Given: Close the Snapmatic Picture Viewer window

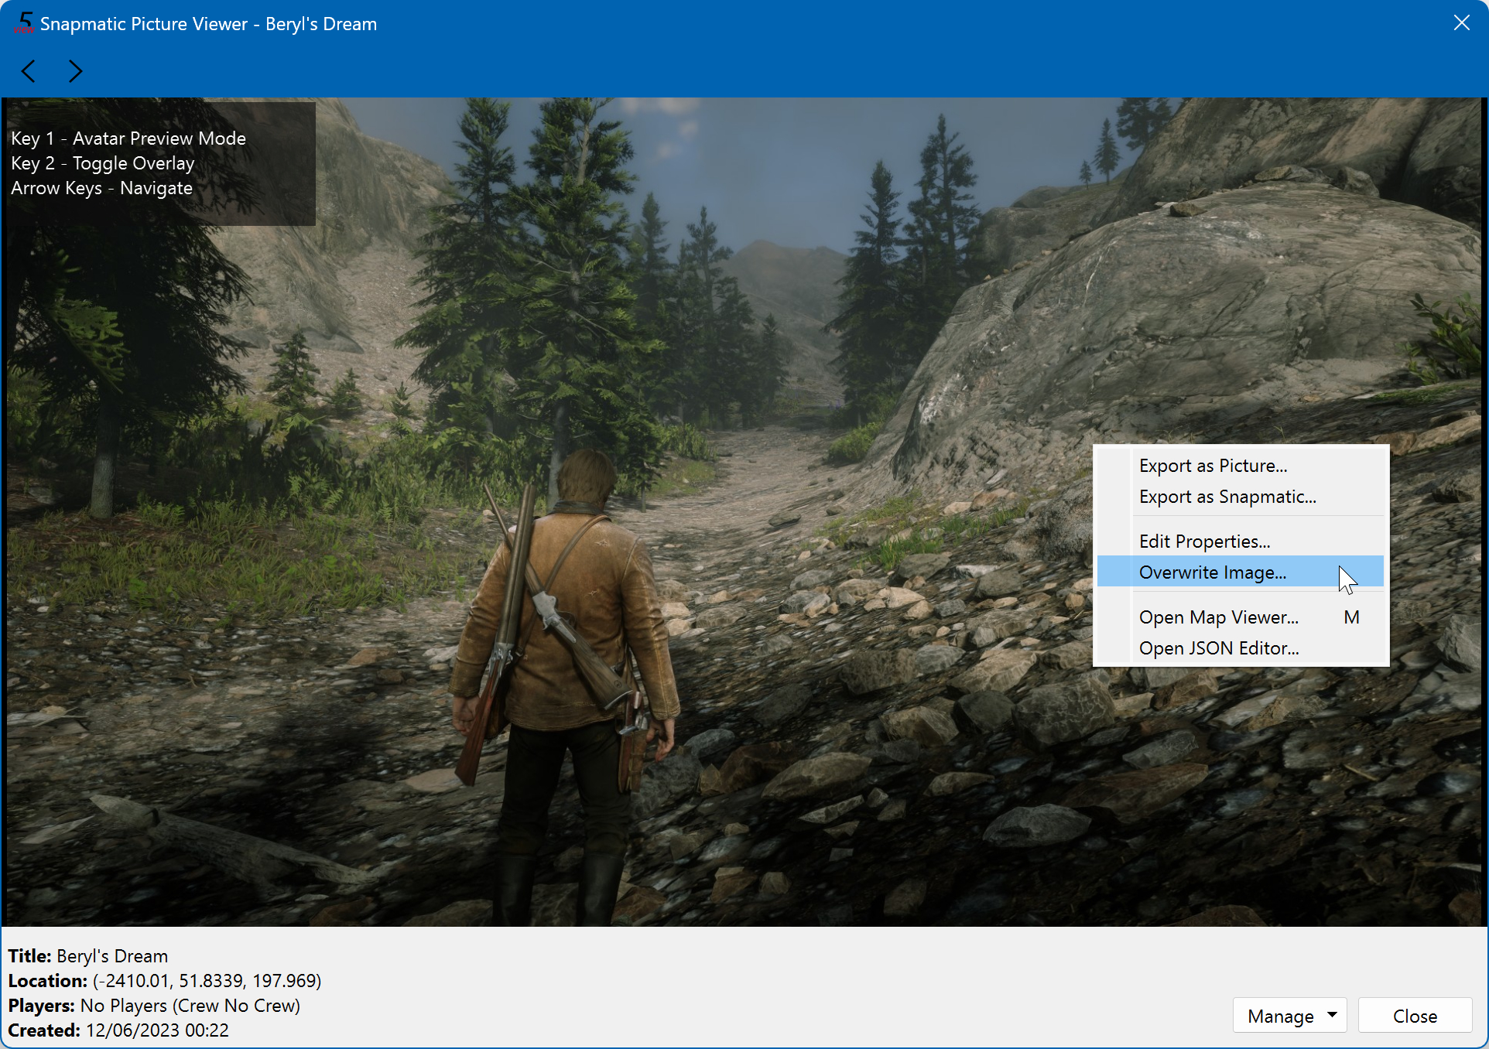Looking at the screenshot, I should pyautogui.click(x=1461, y=23).
